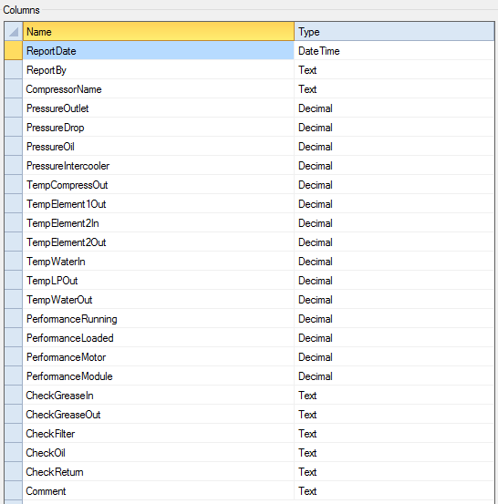498x504 pixels.
Task: Click the Decimal type cell for PerformanceRunning
Action: tap(394, 319)
